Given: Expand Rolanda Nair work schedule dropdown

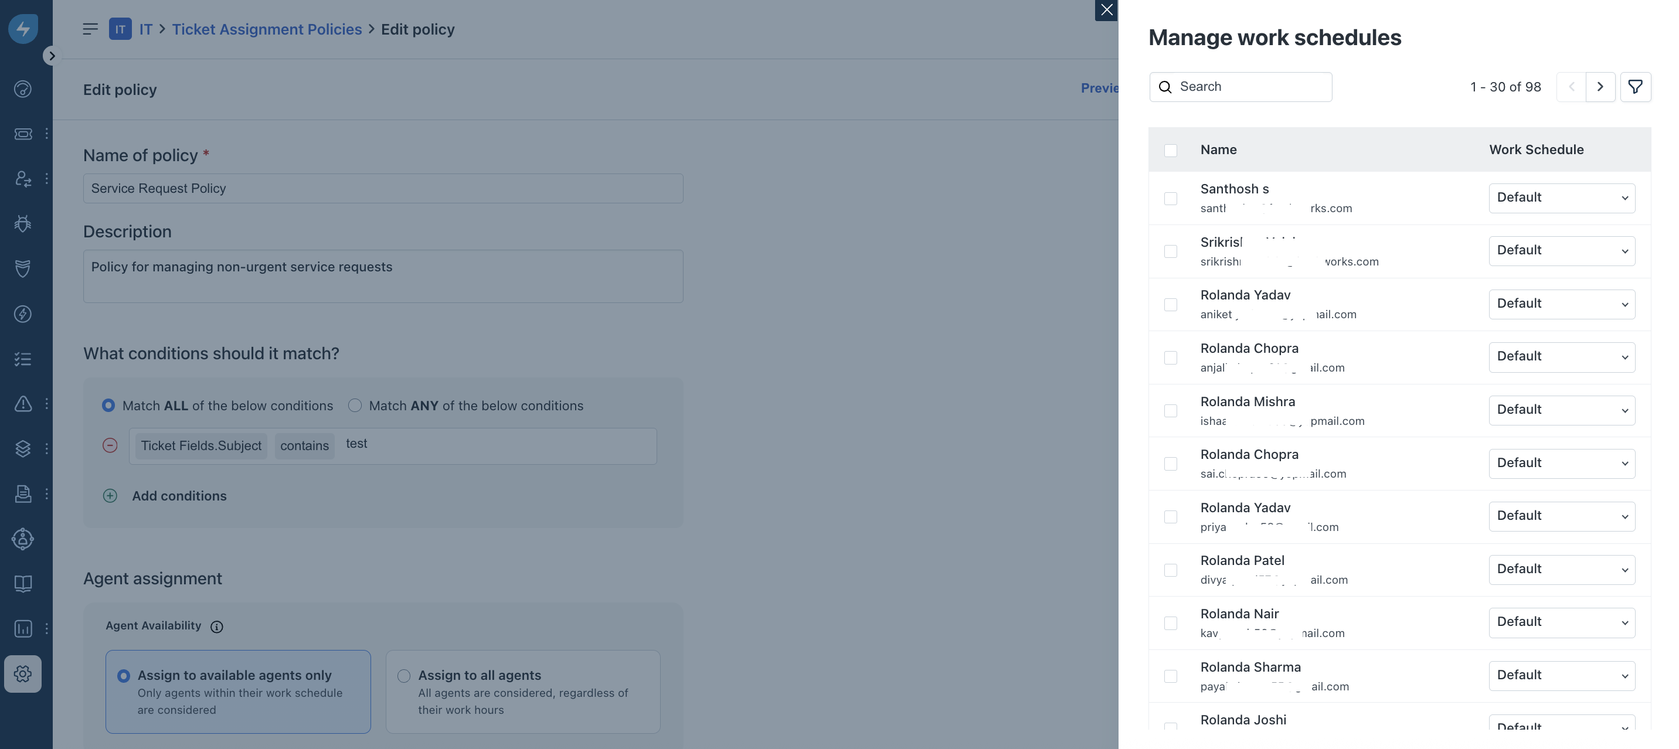Looking at the screenshot, I should click(x=1561, y=622).
